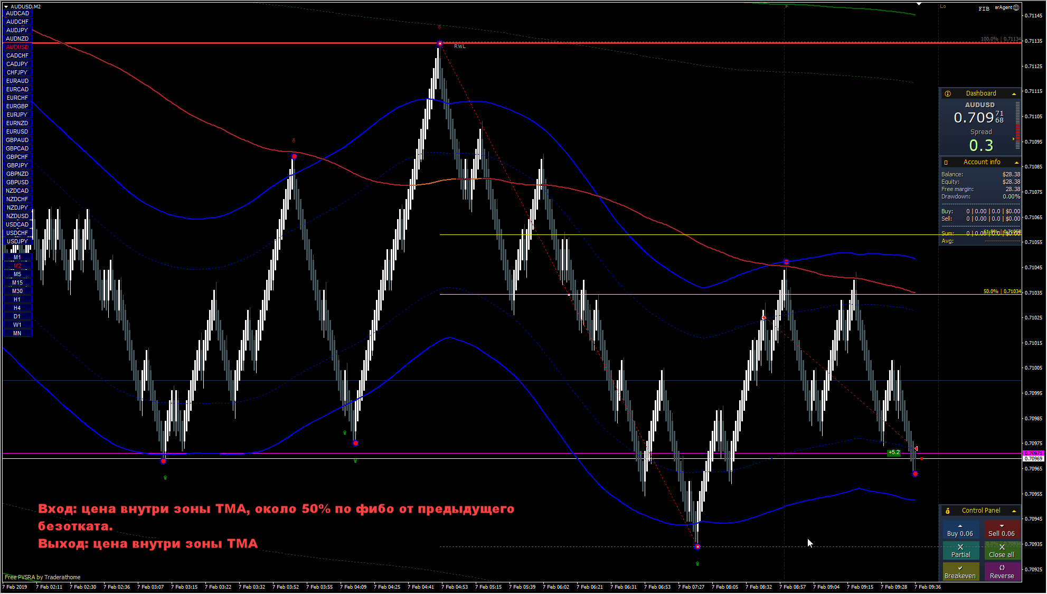Switch chart to EURNZD symbol

17,124
